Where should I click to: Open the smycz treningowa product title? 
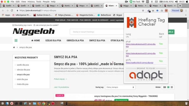(126, 96)
